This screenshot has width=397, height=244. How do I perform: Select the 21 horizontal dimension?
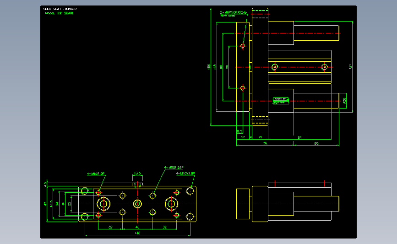tap(260, 137)
